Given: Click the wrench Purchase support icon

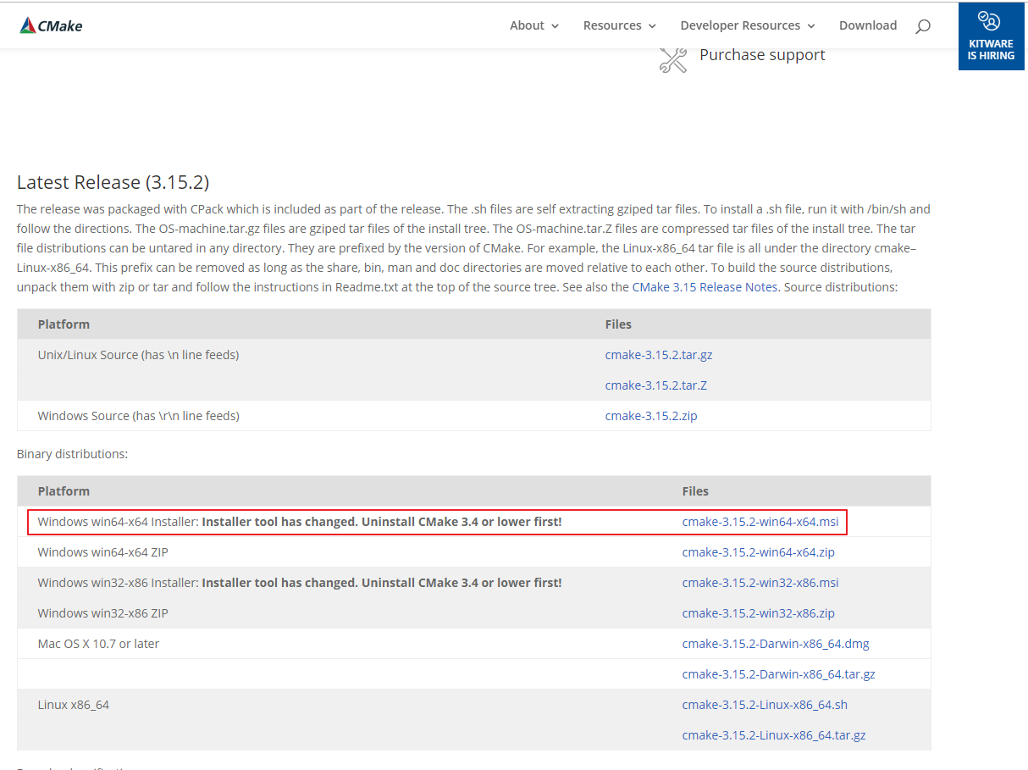Looking at the screenshot, I should 673,59.
